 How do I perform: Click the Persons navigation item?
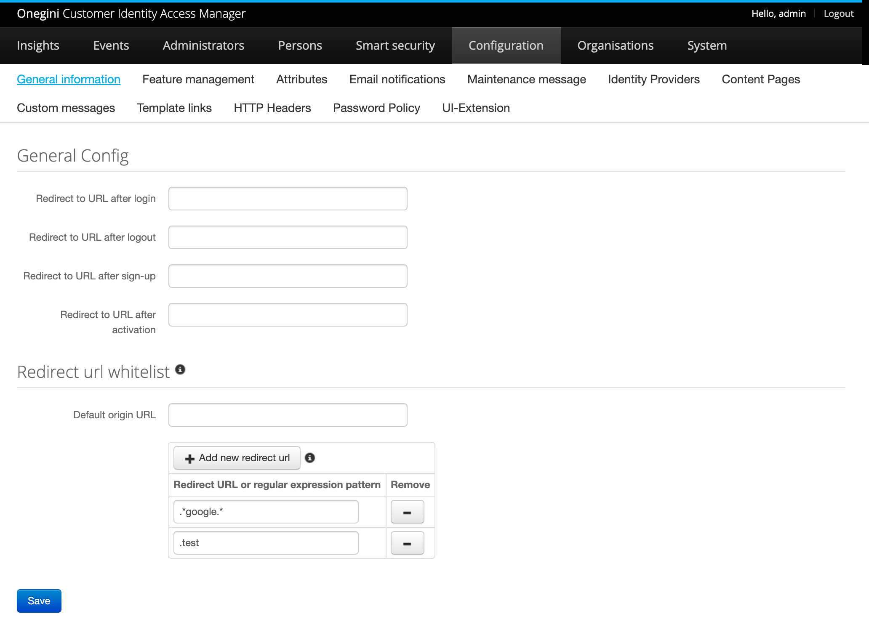coord(299,45)
